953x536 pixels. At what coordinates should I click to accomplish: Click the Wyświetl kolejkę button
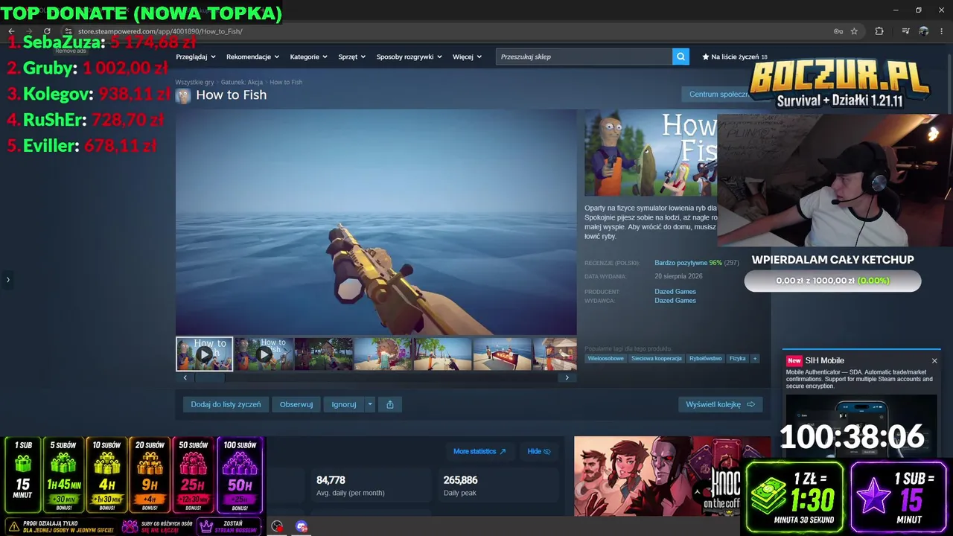coord(720,404)
